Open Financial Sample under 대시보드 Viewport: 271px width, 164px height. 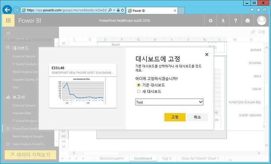point(24,56)
